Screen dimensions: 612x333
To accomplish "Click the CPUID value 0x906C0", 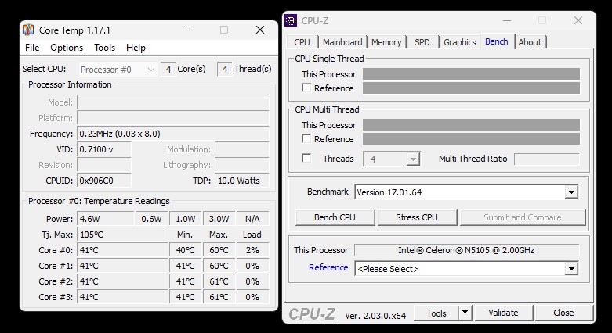I will click(x=103, y=181).
